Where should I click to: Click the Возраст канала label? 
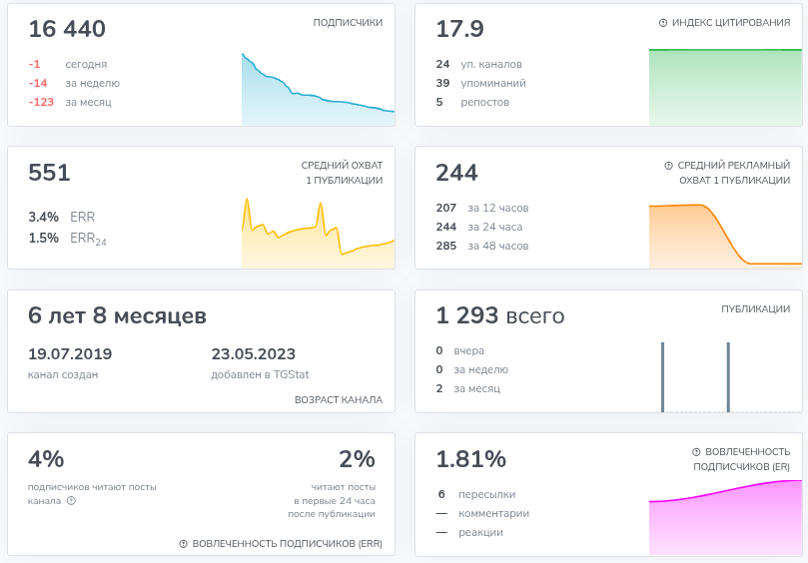point(339,400)
